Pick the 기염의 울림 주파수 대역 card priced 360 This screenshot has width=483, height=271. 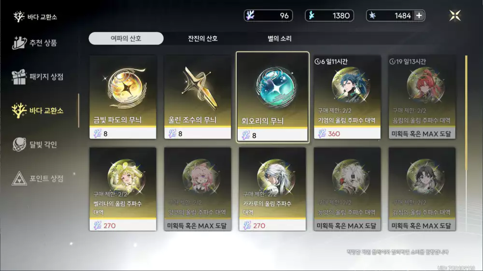pyautogui.click(x=347, y=97)
